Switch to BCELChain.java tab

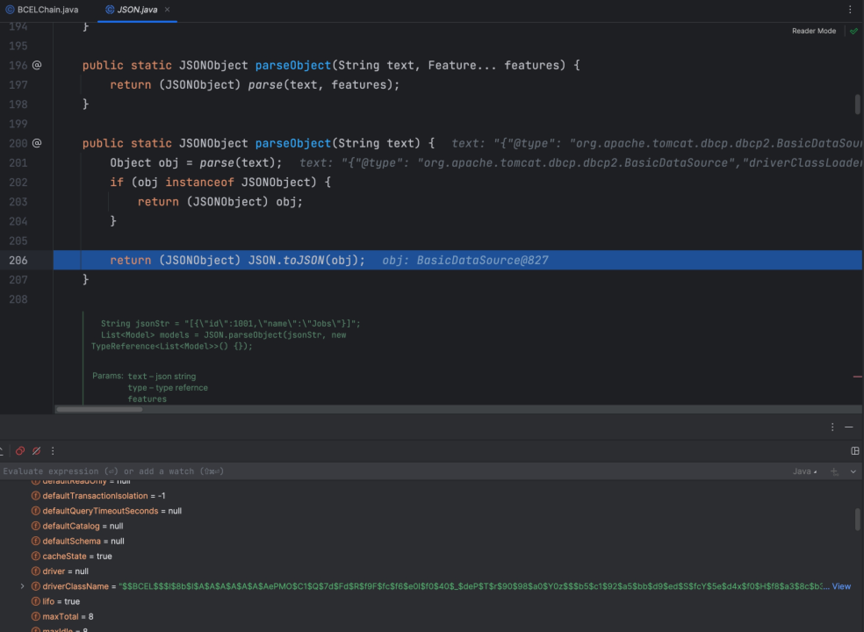click(42, 9)
